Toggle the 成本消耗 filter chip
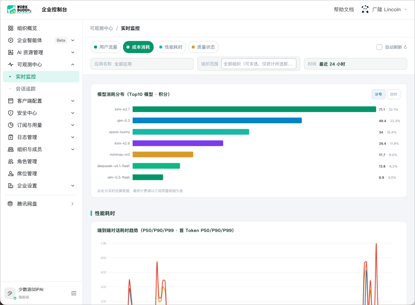 [x=138, y=47]
